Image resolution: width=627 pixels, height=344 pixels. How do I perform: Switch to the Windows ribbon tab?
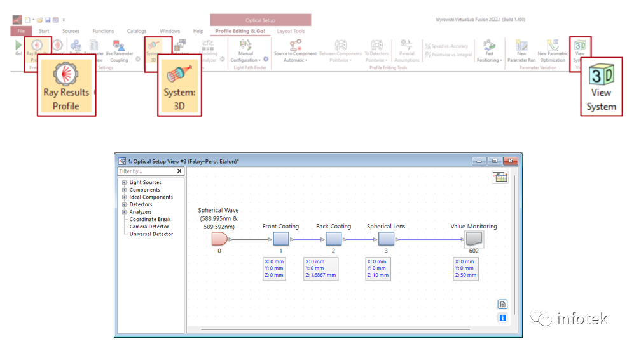coord(170,31)
